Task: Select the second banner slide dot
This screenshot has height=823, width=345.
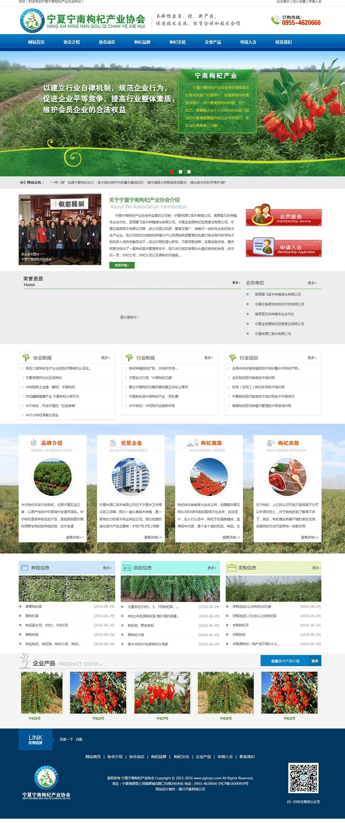Action: pos(180,172)
